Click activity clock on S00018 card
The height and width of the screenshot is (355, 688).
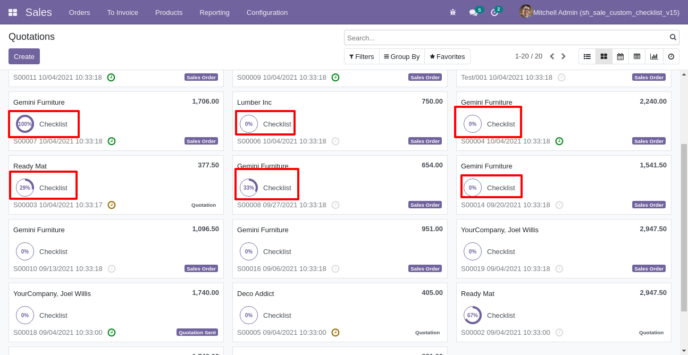pyautogui.click(x=111, y=333)
